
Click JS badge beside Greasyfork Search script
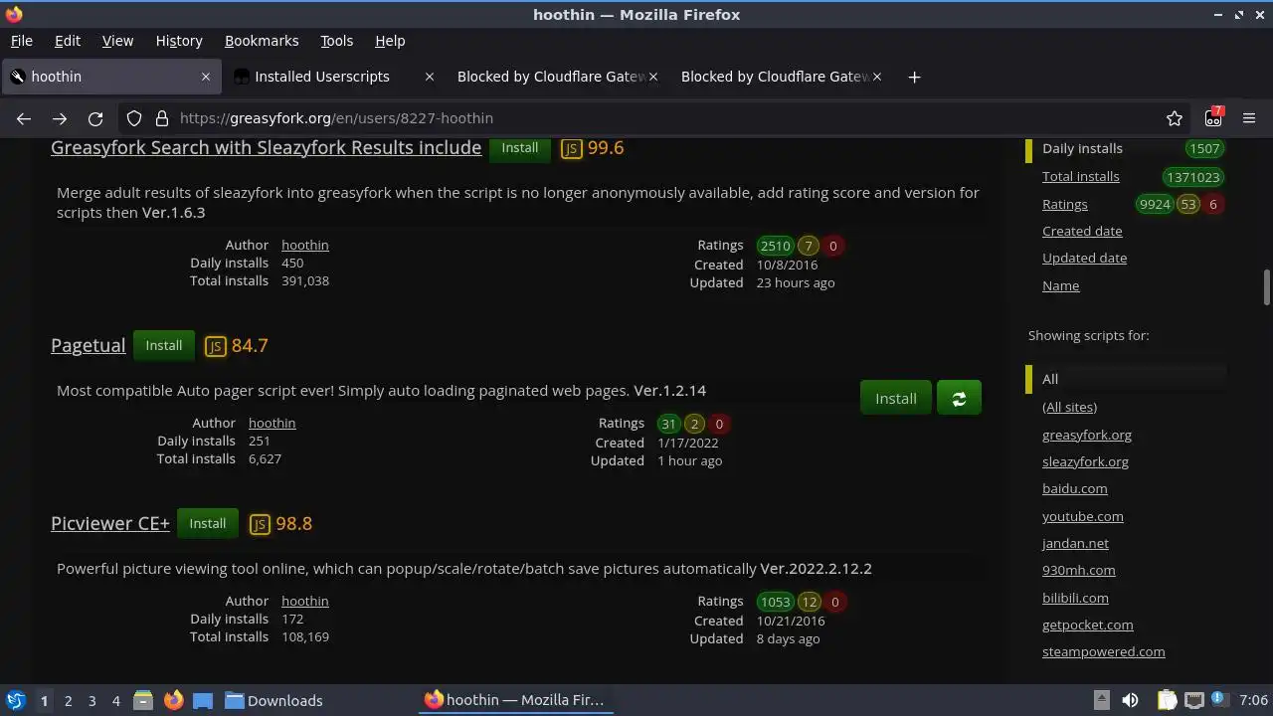(x=571, y=148)
